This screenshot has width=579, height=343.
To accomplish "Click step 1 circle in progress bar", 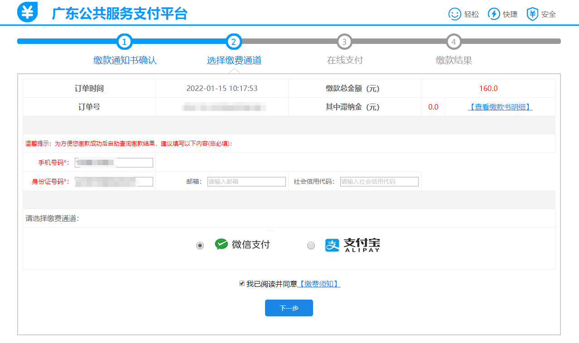I will coord(125,42).
